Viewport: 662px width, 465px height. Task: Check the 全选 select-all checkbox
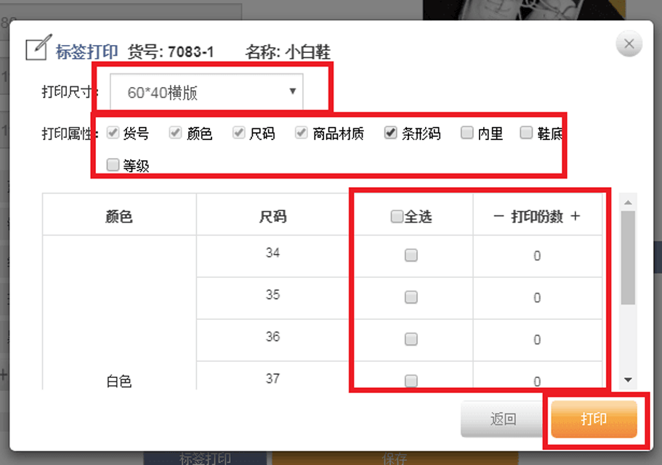(397, 217)
